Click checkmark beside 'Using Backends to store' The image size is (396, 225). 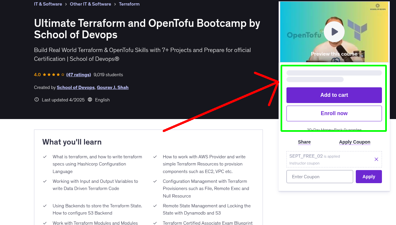(x=45, y=206)
